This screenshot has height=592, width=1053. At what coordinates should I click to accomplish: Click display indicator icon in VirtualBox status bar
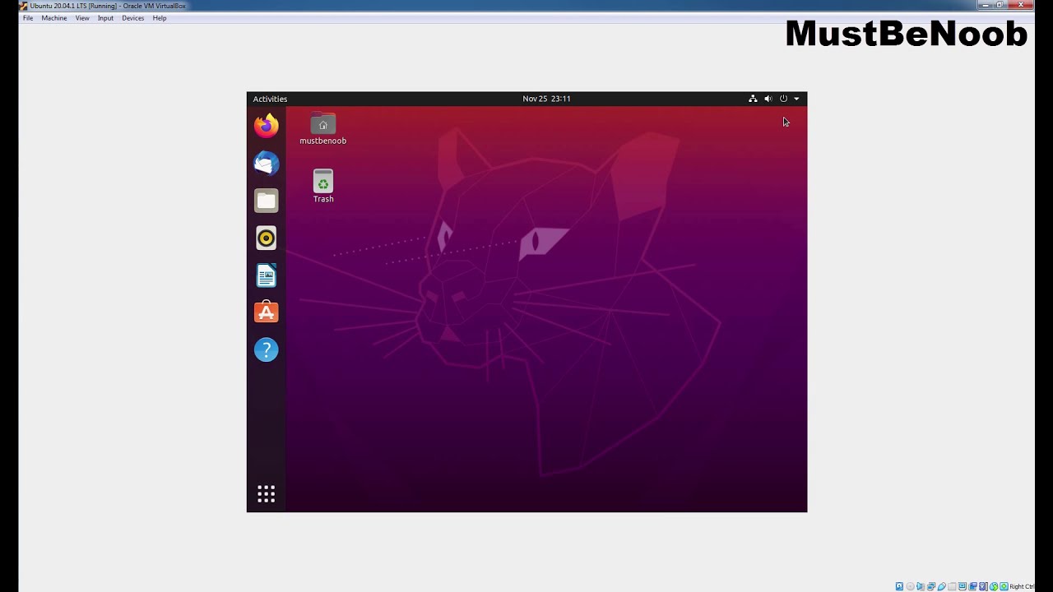[x=963, y=586]
